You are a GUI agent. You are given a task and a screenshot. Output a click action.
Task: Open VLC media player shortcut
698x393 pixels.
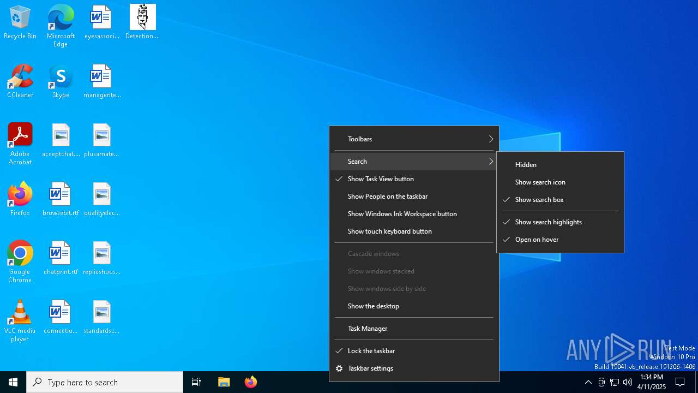20,321
